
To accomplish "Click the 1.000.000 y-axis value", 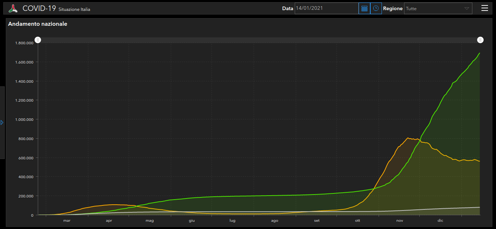I will 24,119.
